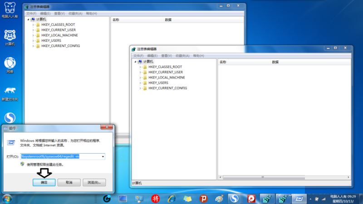
Task: Open Internet Explorer from the taskbar
Action: (x=171, y=199)
